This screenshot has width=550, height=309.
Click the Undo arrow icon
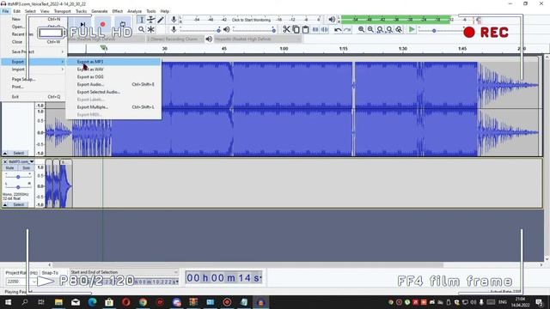pyautogui.click(x=338, y=29)
